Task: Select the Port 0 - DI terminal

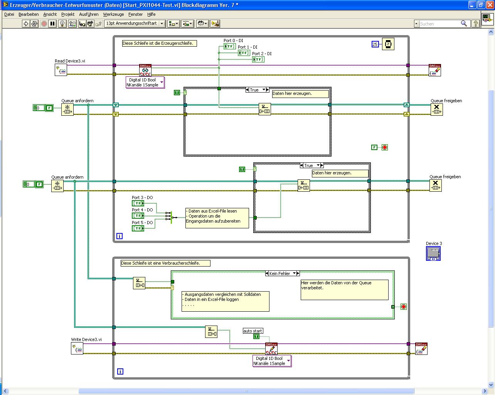Action: (229, 46)
